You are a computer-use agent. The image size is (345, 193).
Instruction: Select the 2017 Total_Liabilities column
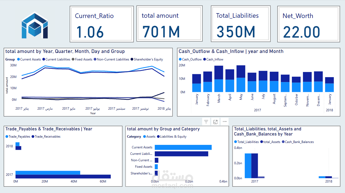coord(248,166)
